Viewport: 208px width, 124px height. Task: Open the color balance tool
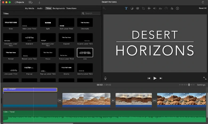coord(132,8)
